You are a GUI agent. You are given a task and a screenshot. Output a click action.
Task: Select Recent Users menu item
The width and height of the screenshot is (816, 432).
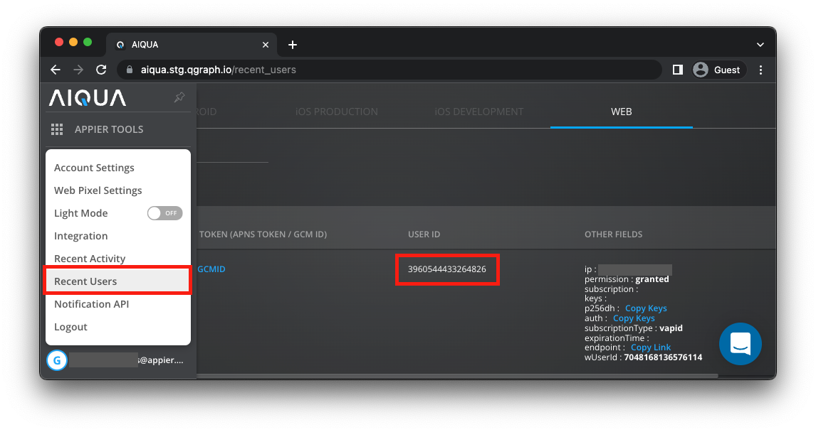(85, 281)
